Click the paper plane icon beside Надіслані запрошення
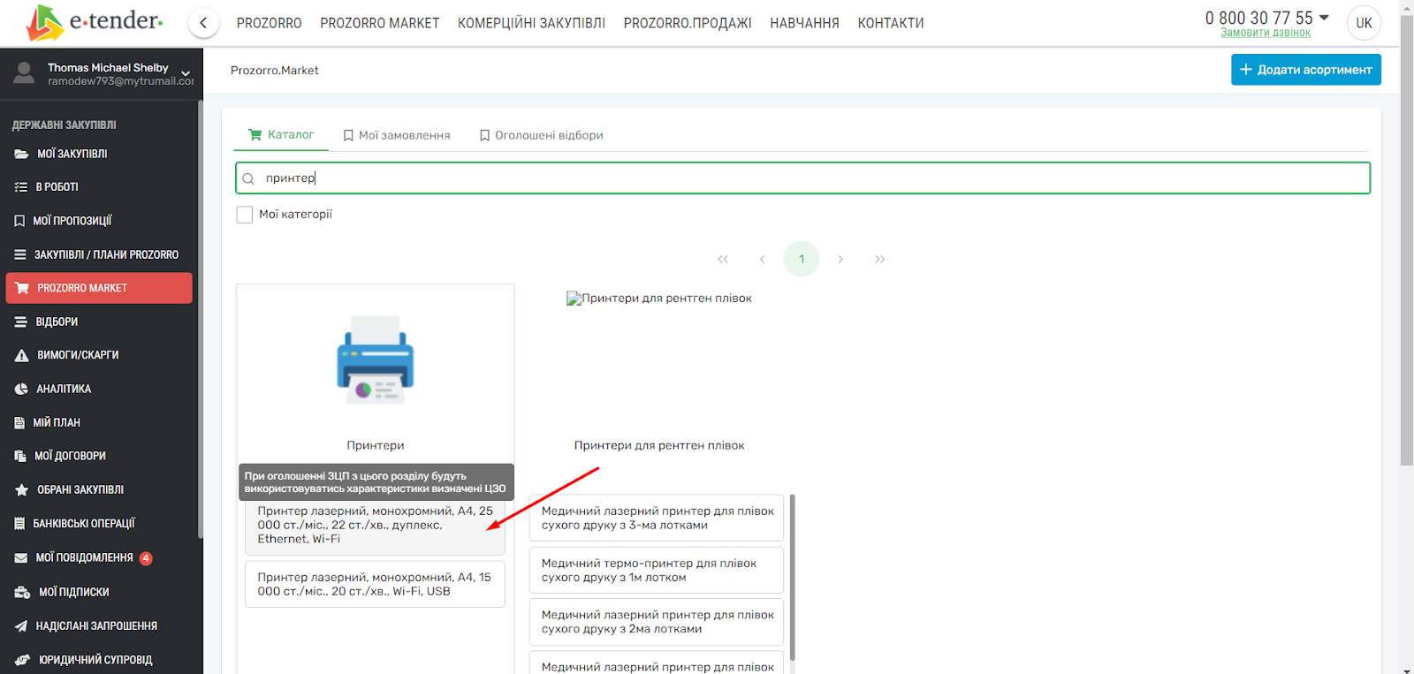 [21, 626]
